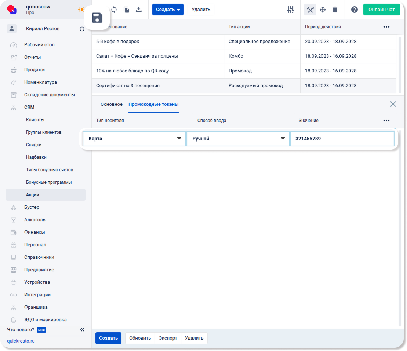Open help via the question mark icon

click(x=355, y=10)
